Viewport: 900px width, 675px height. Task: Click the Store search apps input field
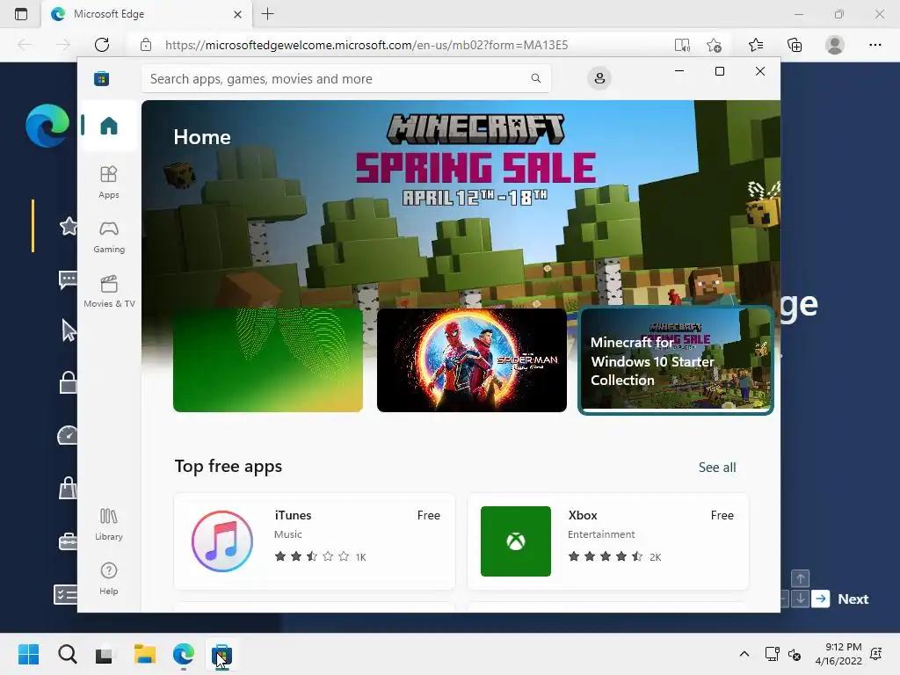pos(345,78)
